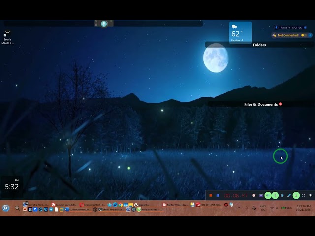
Task: Show hidden system tray icons chevron
Action: (239, 208)
